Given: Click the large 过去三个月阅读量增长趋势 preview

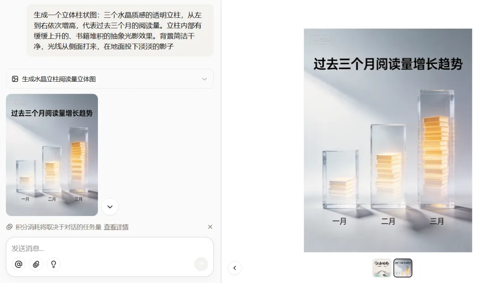Looking at the screenshot, I should tap(388, 140).
